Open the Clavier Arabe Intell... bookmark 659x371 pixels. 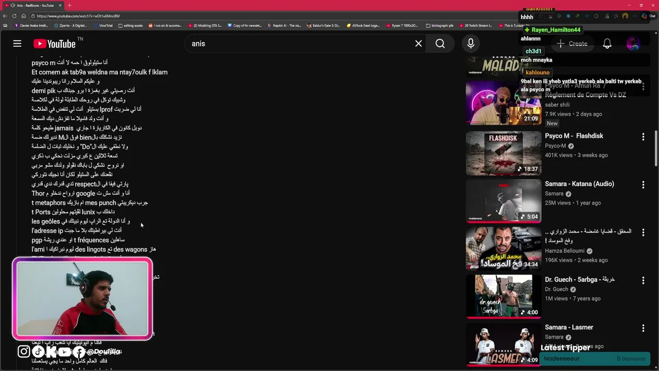point(31,25)
